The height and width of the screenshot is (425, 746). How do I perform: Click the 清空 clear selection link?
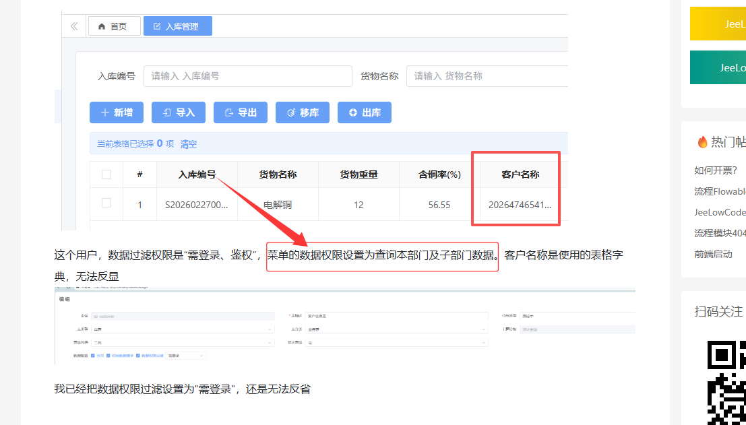pyautogui.click(x=189, y=143)
